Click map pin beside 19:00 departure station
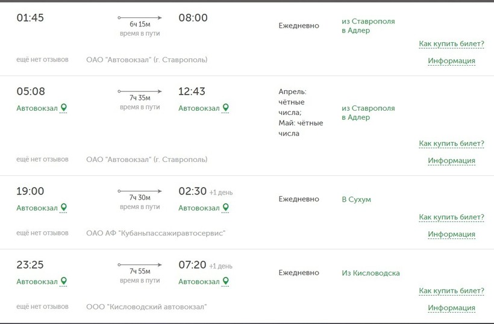 click(x=64, y=208)
